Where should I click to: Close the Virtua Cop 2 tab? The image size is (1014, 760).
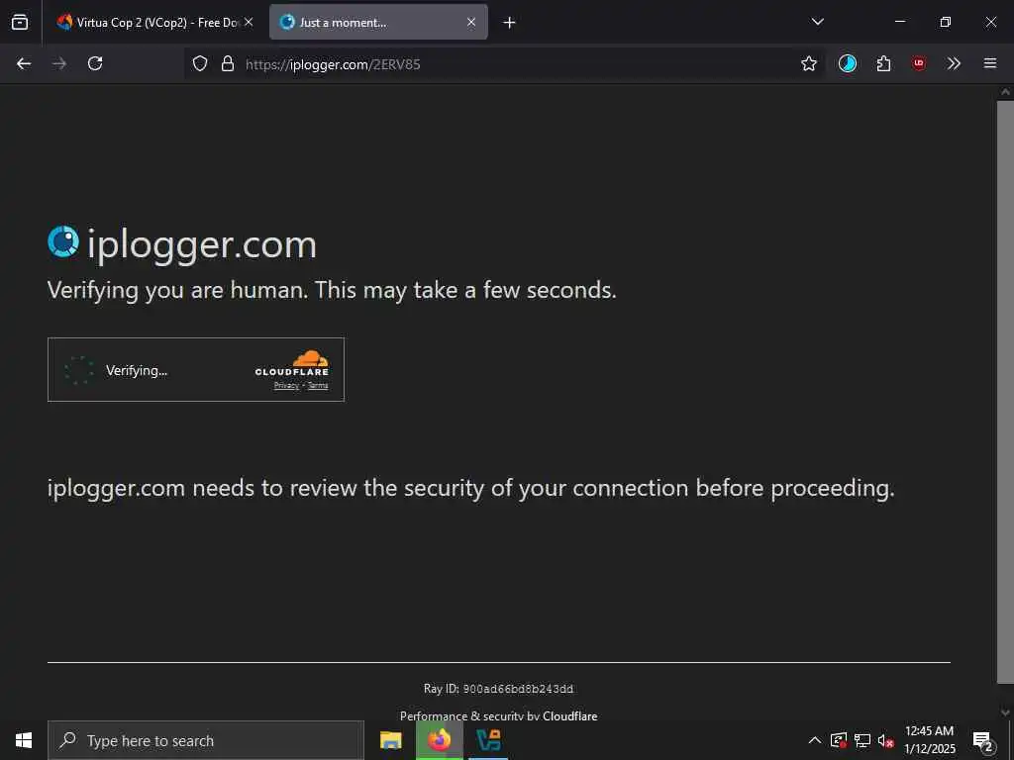[x=249, y=22]
